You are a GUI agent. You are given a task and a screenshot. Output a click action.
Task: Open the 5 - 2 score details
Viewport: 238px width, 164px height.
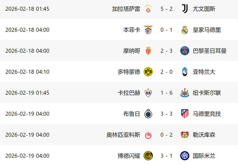(x=166, y=9)
